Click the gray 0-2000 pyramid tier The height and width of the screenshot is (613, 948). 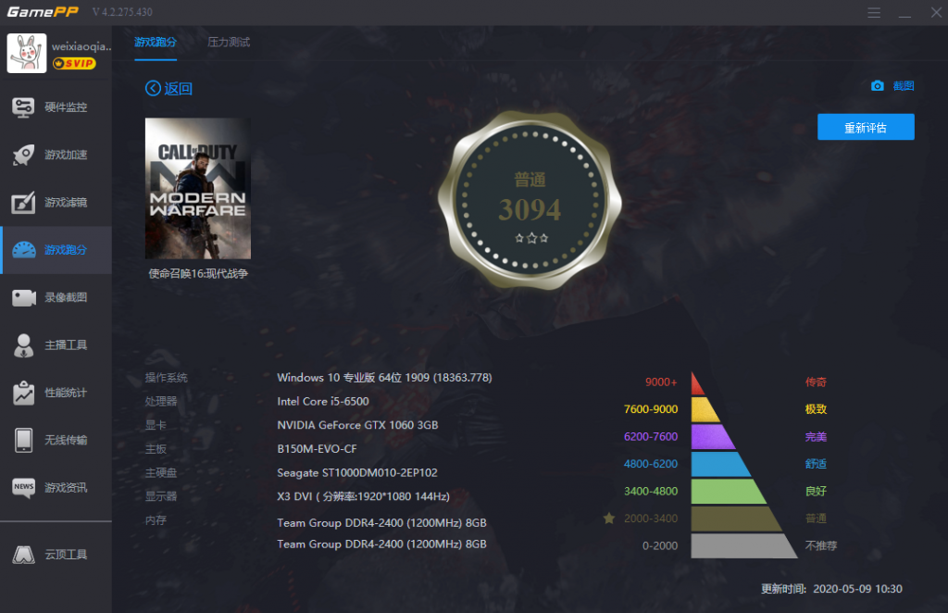coord(743,545)
